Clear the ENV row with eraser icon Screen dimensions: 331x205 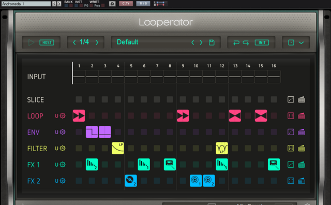pyautogui.click(x=302, y=132)
